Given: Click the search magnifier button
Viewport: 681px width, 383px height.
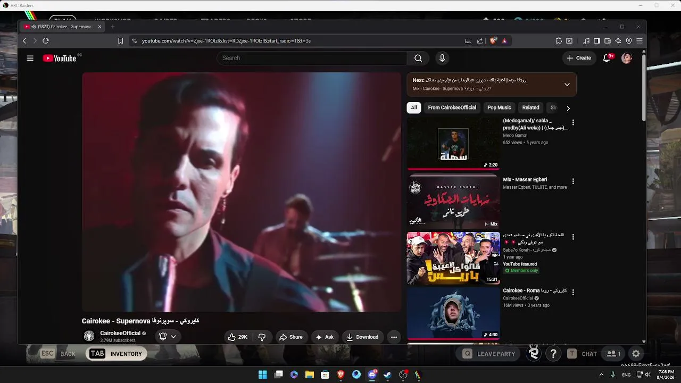Looking at the screenshot, I should point(418,58).
